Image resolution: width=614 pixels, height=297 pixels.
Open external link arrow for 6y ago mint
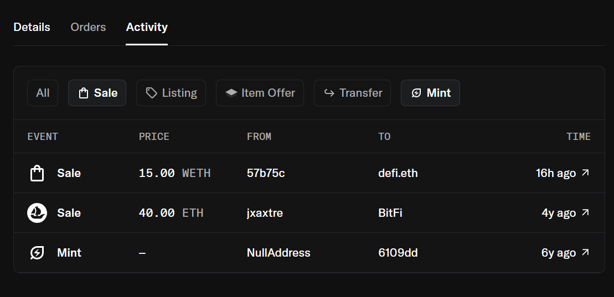pos(585,253)
